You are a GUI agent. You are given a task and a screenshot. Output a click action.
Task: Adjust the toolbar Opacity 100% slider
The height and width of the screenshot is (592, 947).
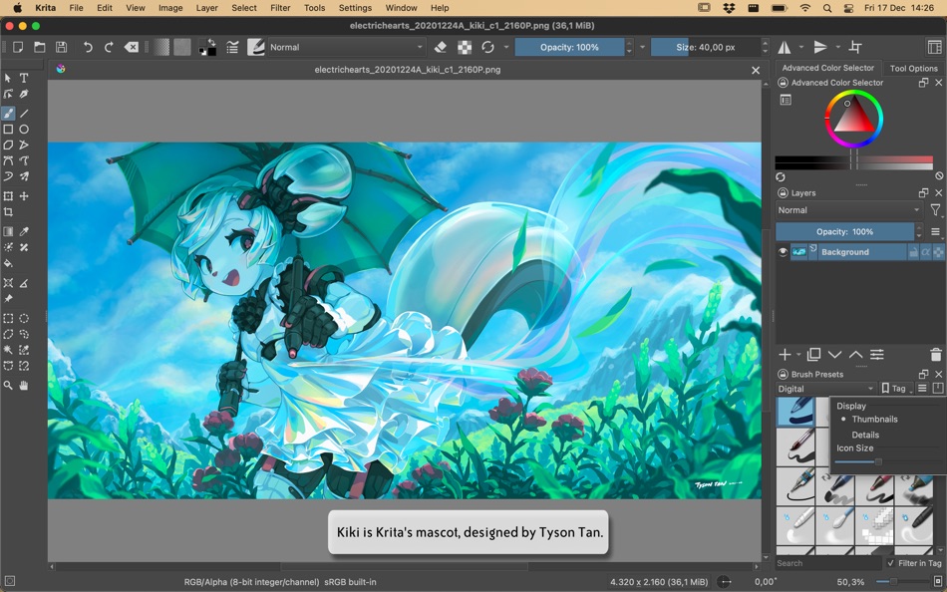tap(569, 47)
